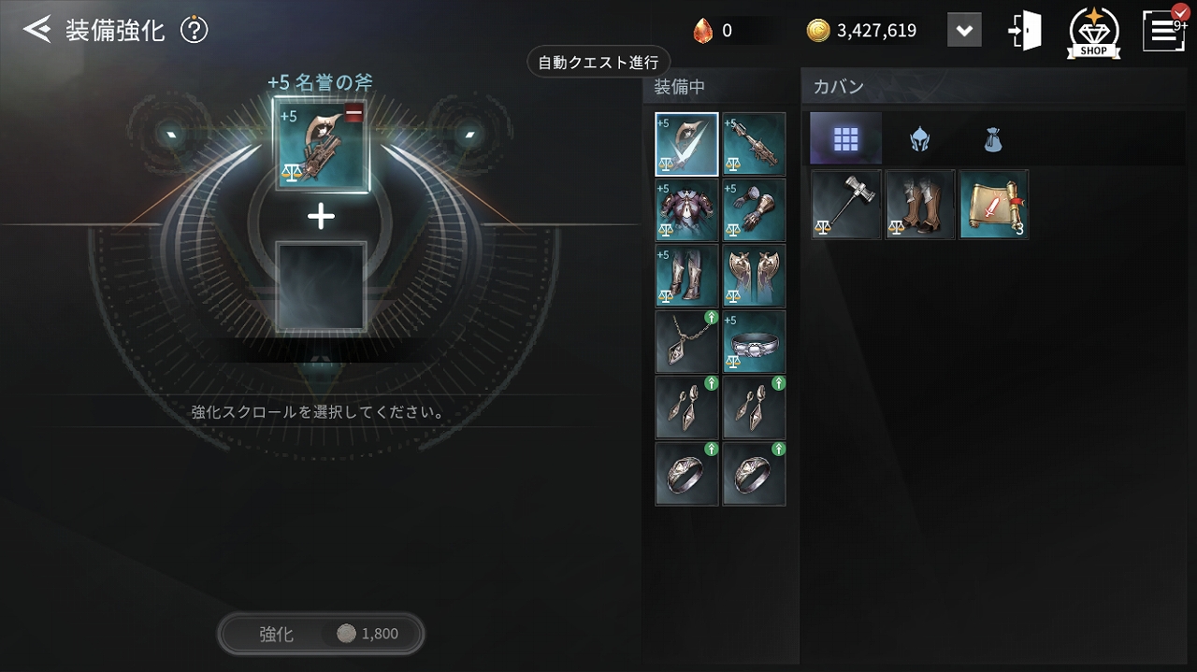Select the equipped +5 gauntlets
The height and width of the screenshot is (672, 1197).
click(x=754, y=210)
